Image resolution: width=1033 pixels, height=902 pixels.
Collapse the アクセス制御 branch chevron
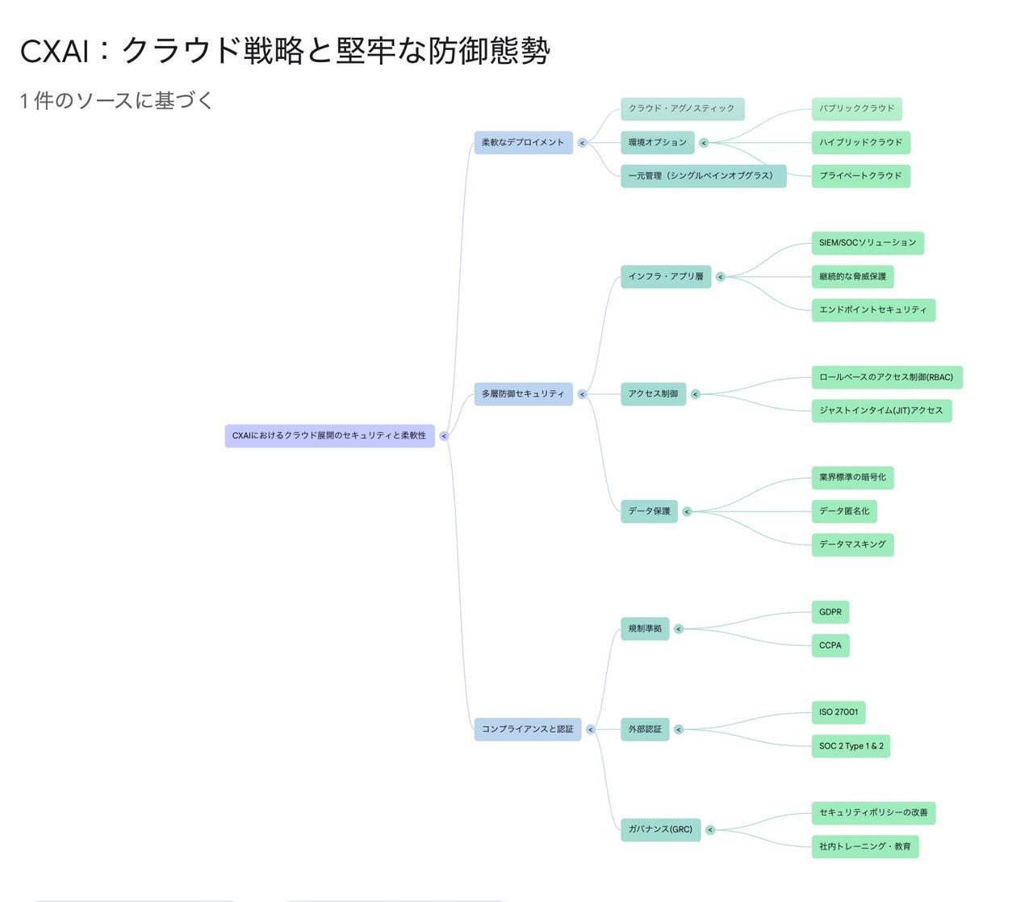pyautogui.click(x=696, y=394)
